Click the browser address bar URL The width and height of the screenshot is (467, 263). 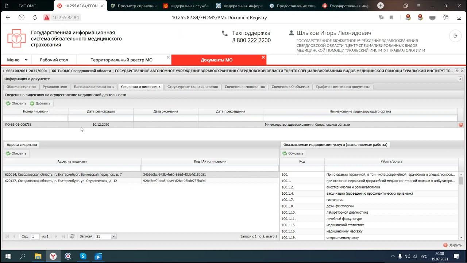click(x=219, y=18)
